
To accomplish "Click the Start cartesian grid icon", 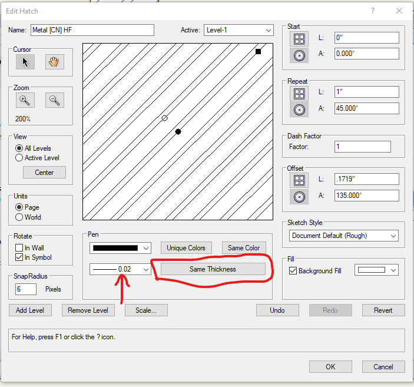I will coord(300,39).
